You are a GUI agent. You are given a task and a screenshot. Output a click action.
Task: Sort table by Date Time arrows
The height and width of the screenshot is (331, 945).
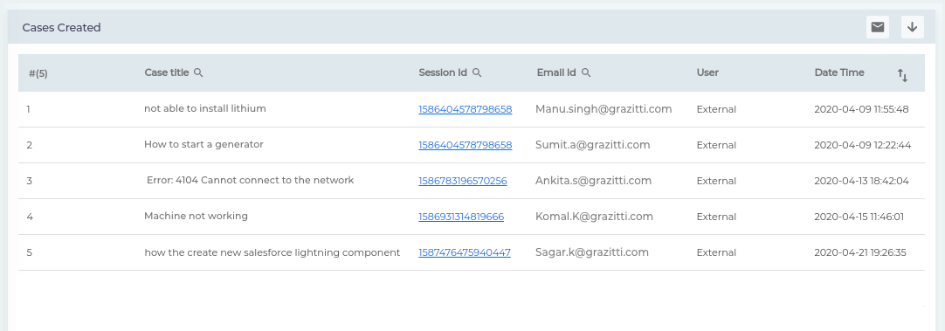[x=902, y=75]
